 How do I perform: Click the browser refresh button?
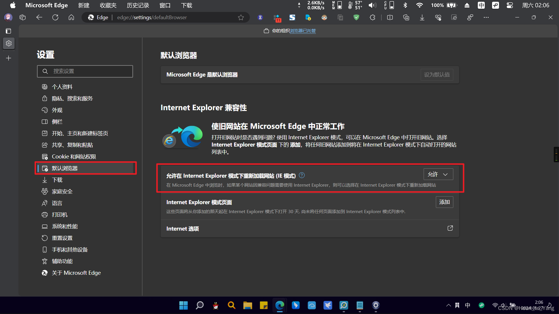pyautogui.click(x=55, y=17)
